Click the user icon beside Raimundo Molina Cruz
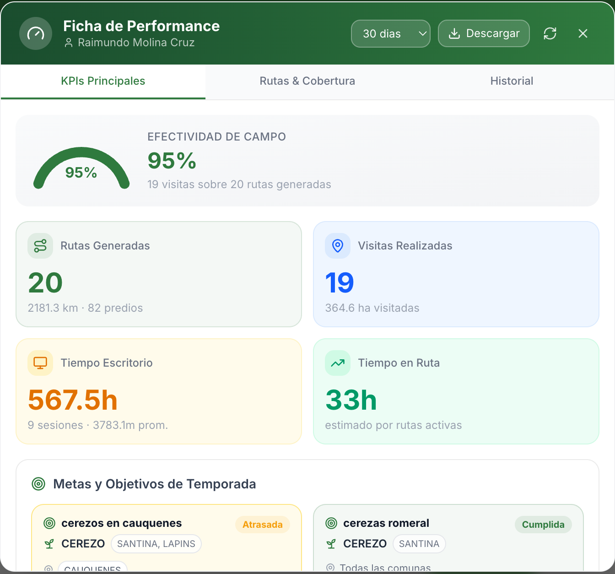615x574 pixels. [69, 43]
